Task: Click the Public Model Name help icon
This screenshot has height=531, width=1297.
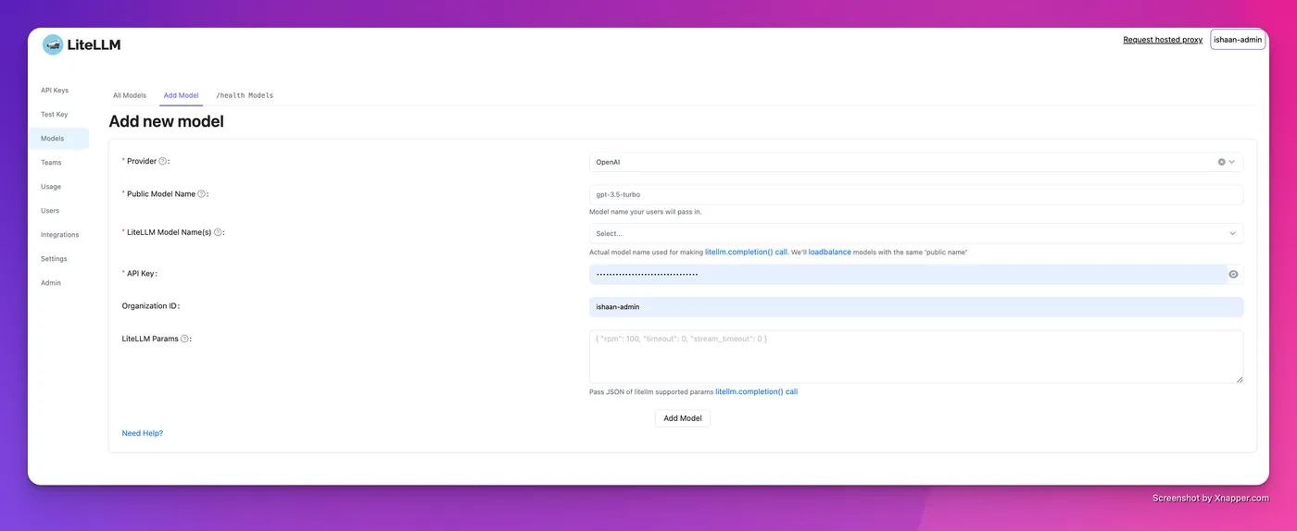Action: tap(202, 194)
